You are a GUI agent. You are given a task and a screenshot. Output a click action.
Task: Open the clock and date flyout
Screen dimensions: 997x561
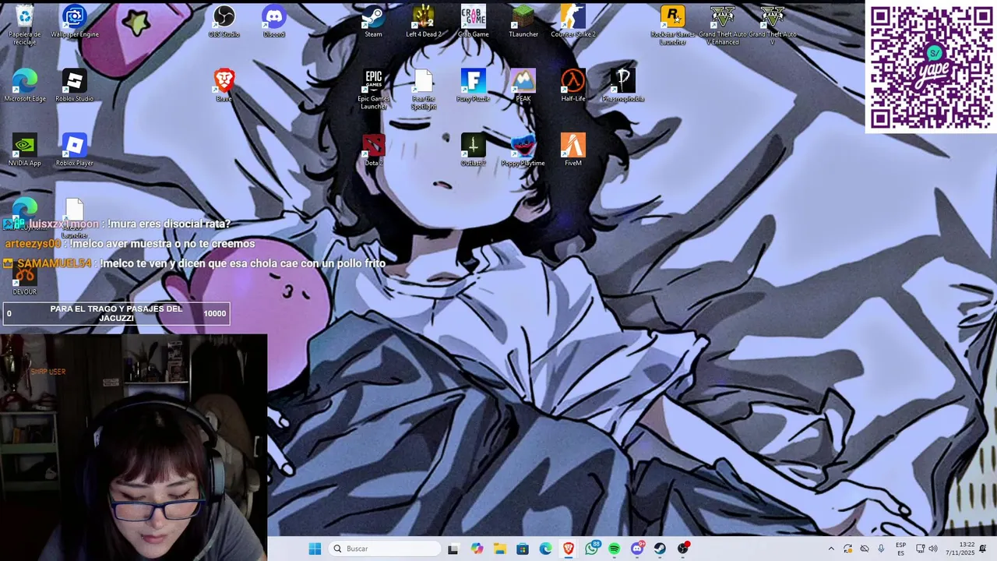click(x=960, y=549)
